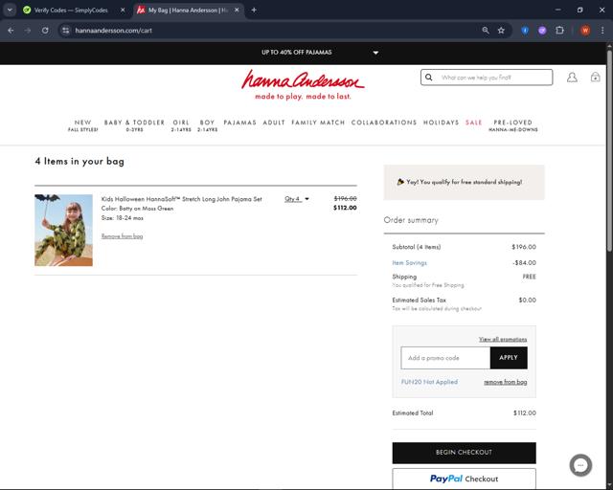Open the purple extension icon
The height and width of the screenshot is (490, 613).
[x=542, y=31]
